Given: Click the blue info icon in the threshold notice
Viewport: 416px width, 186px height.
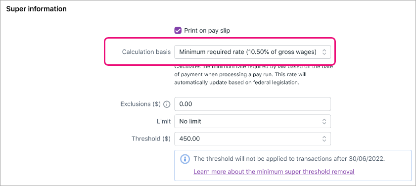Looking at the screenshot, I should (185, 159).
